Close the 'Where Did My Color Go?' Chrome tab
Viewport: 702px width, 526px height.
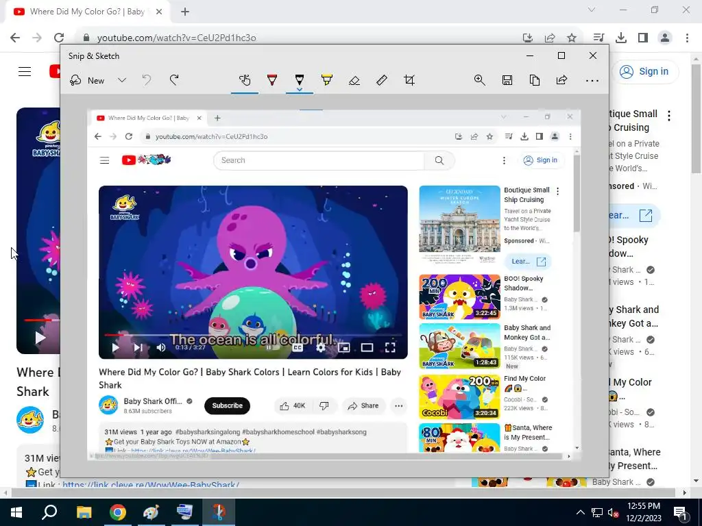coord(159,12)
